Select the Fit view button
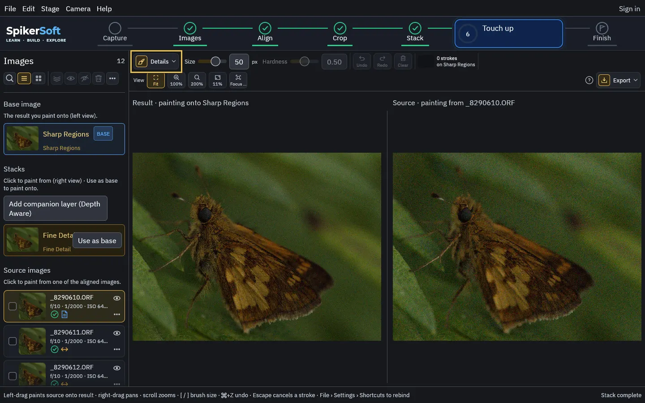Image resolution: width=645 pixels, height=403 pixels. pos(156,80)
